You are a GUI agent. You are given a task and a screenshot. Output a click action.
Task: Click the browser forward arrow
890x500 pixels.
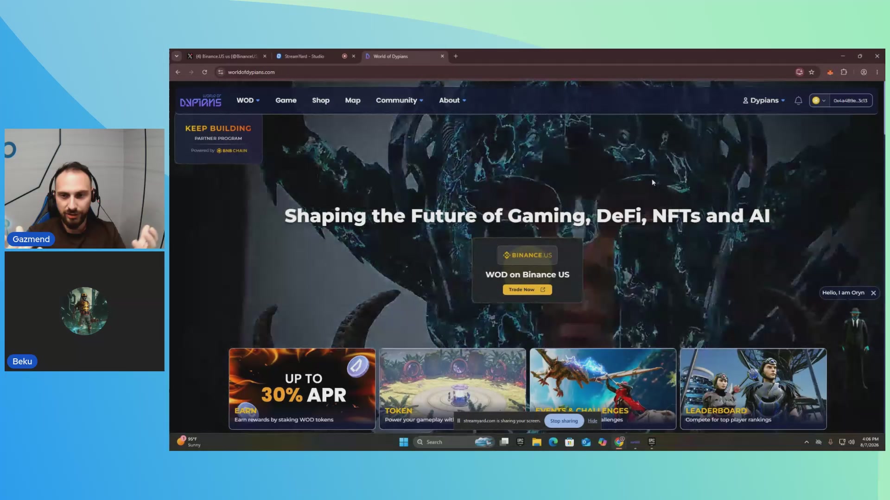(x=191, y=72)
